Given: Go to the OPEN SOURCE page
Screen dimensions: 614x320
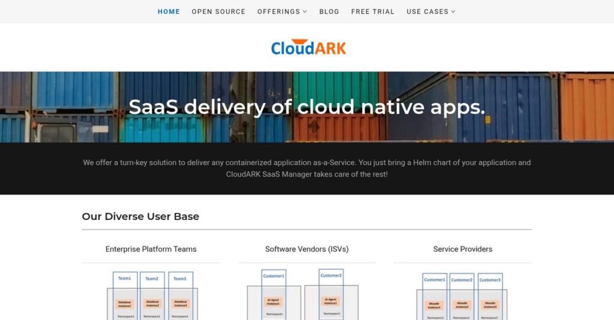Looking at the screenshot, I should click(x=218, y=12).
